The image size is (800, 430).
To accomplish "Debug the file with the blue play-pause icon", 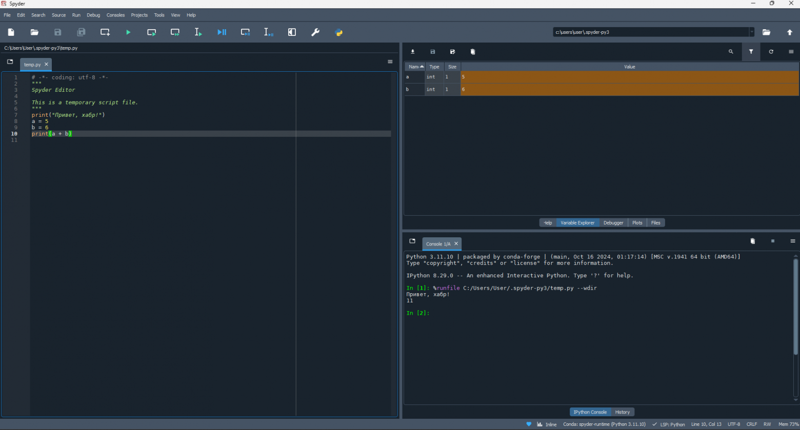I will tap(222, 32).
